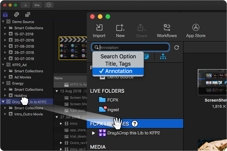The image size is (227, 151).
Task: Click the Search Option menu header
Action: 118,56
